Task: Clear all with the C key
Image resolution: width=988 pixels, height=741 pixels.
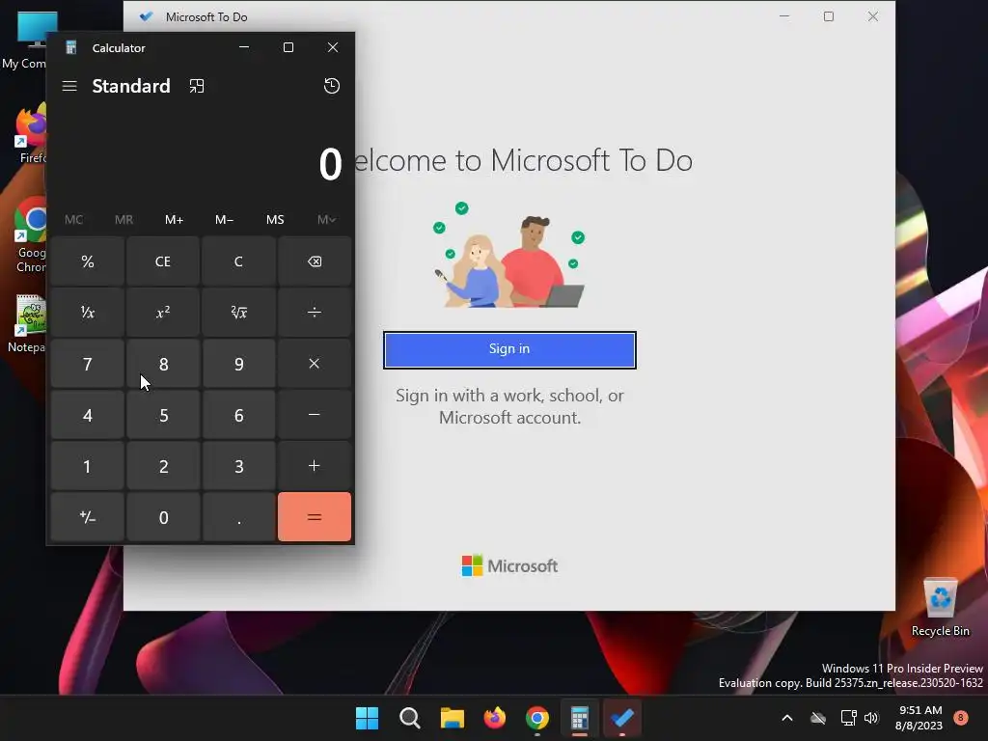Action: (x=239, y=261)
